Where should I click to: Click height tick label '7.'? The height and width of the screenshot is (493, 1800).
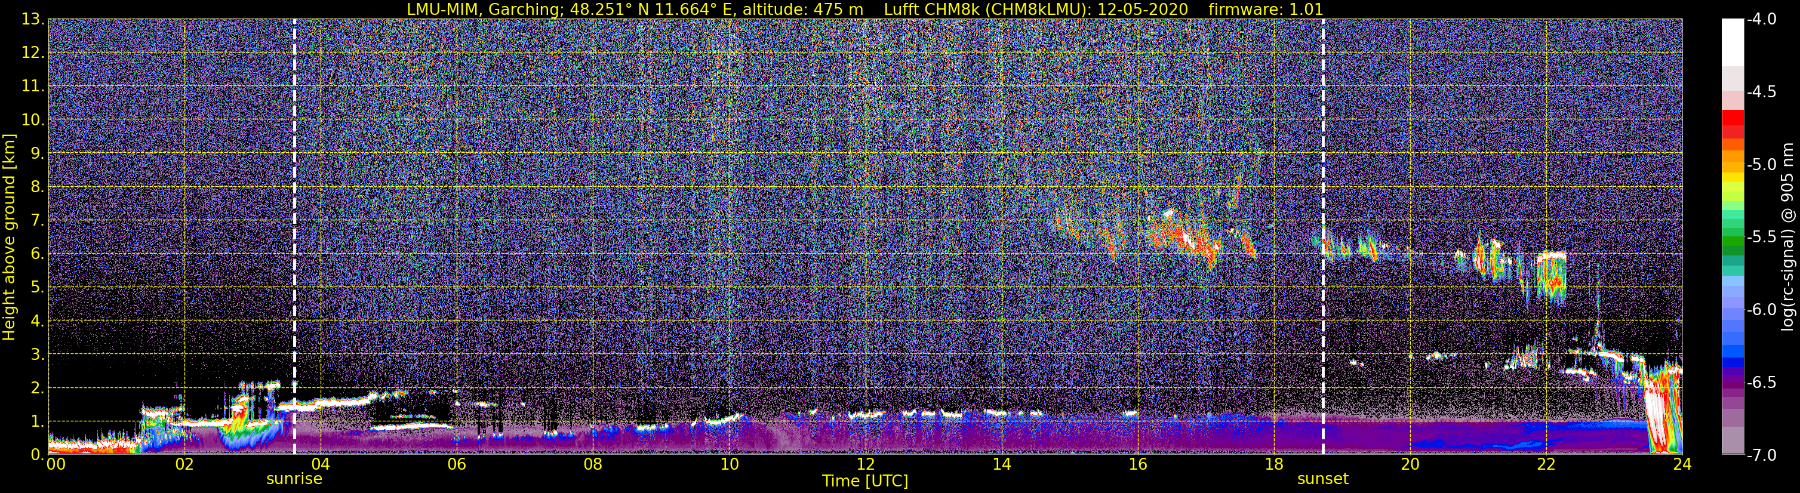coord(37,221)
